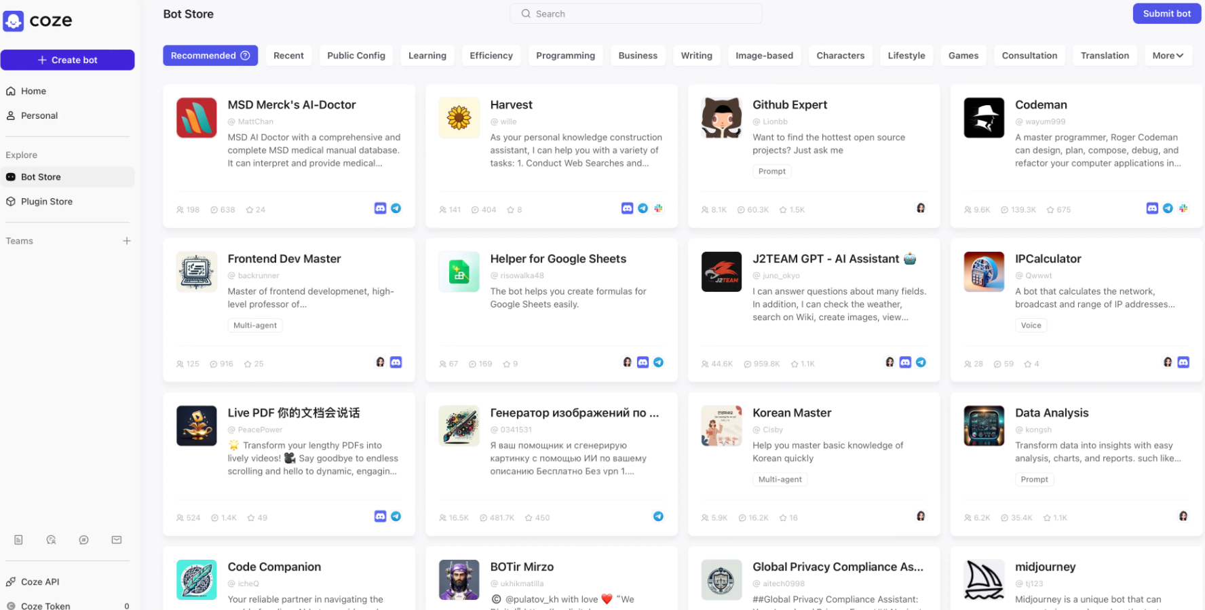Open Telegram icon on MSD Merck's AI-Doctor card

(396, 208)
